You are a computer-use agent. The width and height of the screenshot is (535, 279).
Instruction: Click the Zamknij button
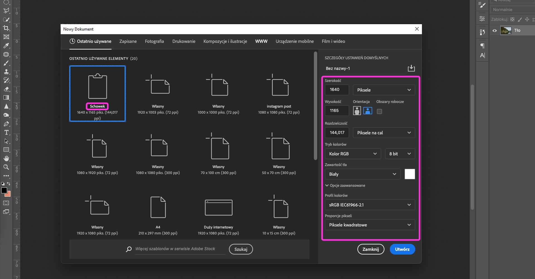pos(371,249)
